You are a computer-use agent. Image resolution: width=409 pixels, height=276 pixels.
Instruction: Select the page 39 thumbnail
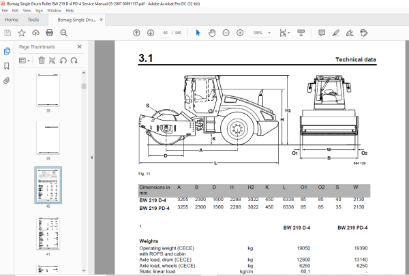(48, 138)
